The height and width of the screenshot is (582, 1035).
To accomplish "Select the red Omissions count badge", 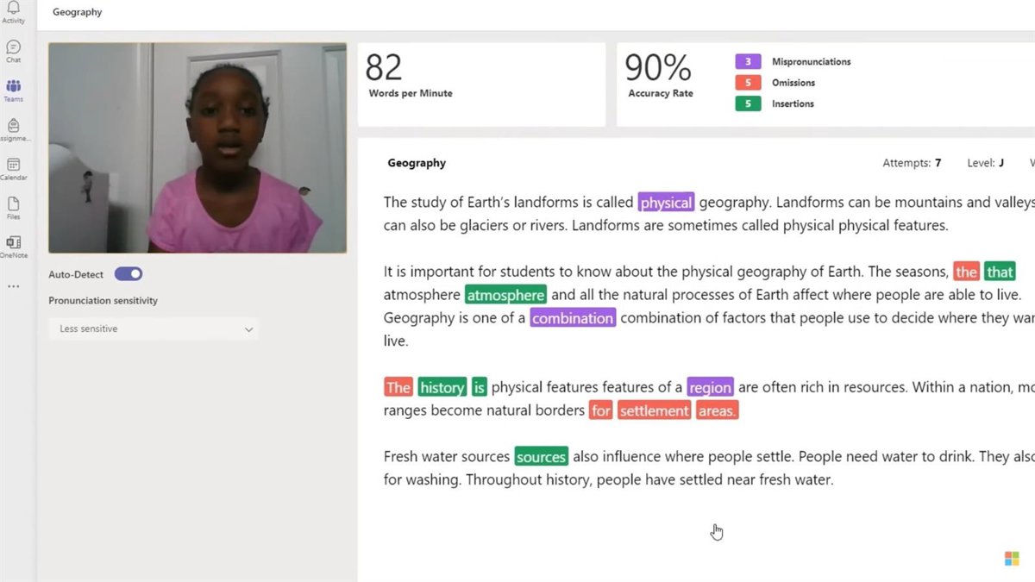I will click(x=748, y=83).
